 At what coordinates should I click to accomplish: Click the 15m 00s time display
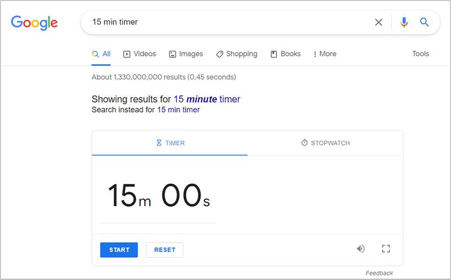tap(158, 195)
